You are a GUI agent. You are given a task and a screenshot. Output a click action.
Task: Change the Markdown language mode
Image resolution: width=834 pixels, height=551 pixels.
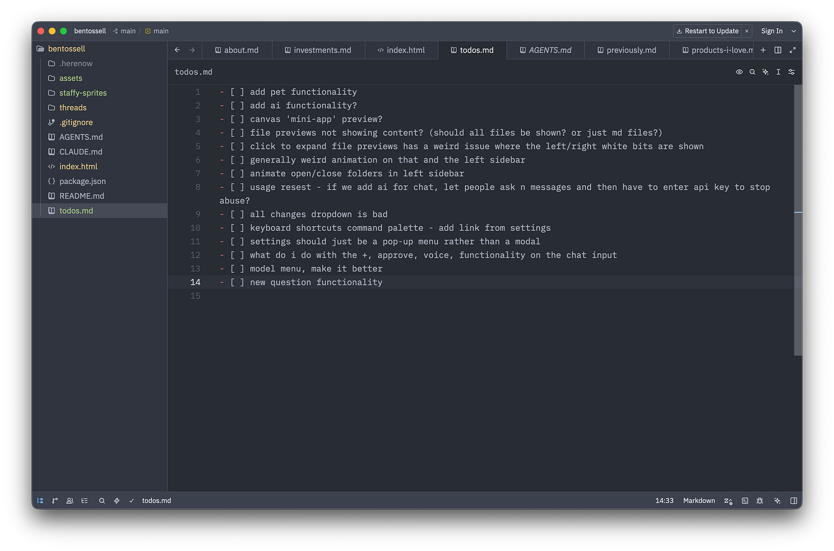click(699, 501)
